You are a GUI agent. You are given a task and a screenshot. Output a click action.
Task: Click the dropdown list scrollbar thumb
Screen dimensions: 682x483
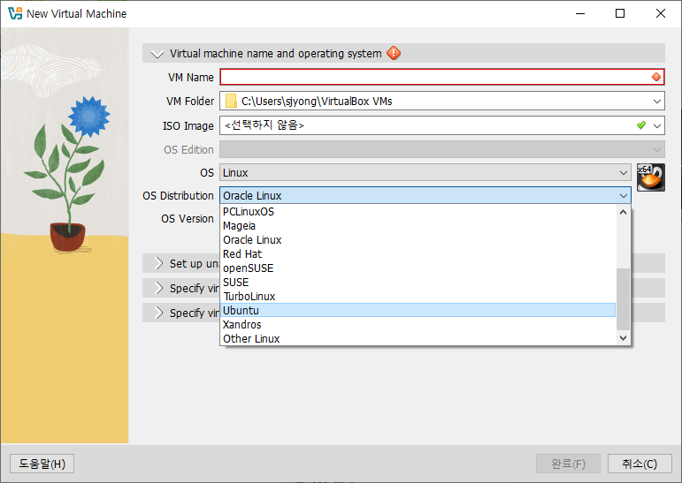623,299
